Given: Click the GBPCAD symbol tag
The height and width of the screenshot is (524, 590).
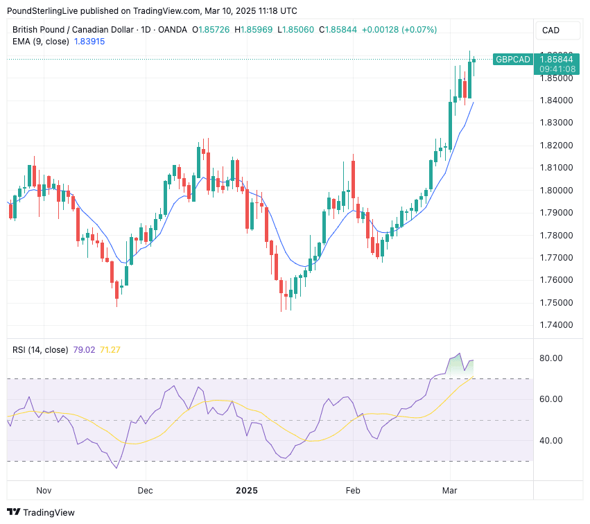Looking at the screenshot, I should click(x=513, y=60).
